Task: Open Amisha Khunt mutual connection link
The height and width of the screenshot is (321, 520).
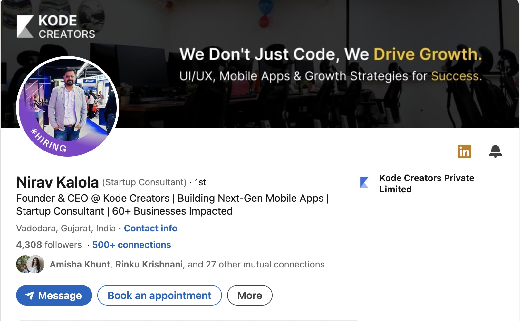Action: click(80, 264)
